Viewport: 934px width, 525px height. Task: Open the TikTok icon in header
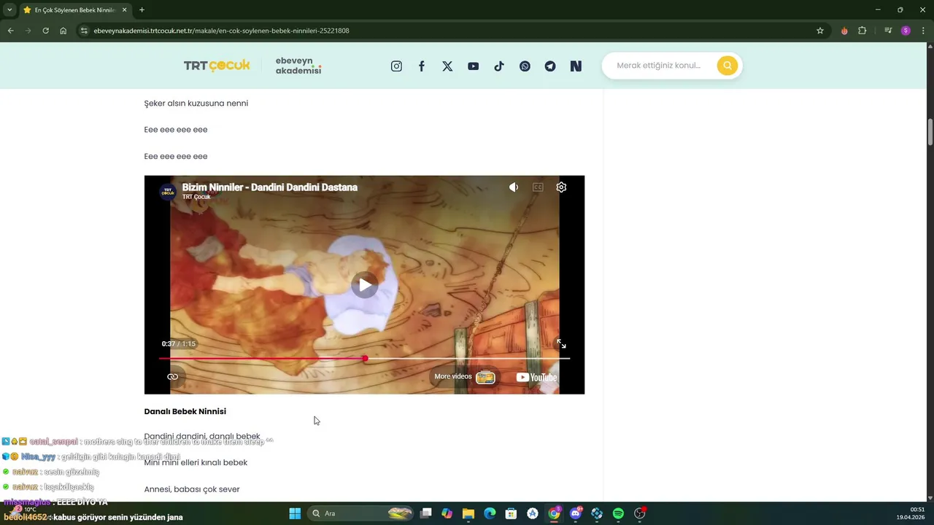[x=499, y=66]
